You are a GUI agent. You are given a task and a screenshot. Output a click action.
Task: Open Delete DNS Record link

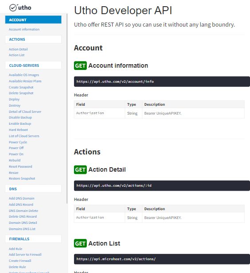click(x=23, y=217)
